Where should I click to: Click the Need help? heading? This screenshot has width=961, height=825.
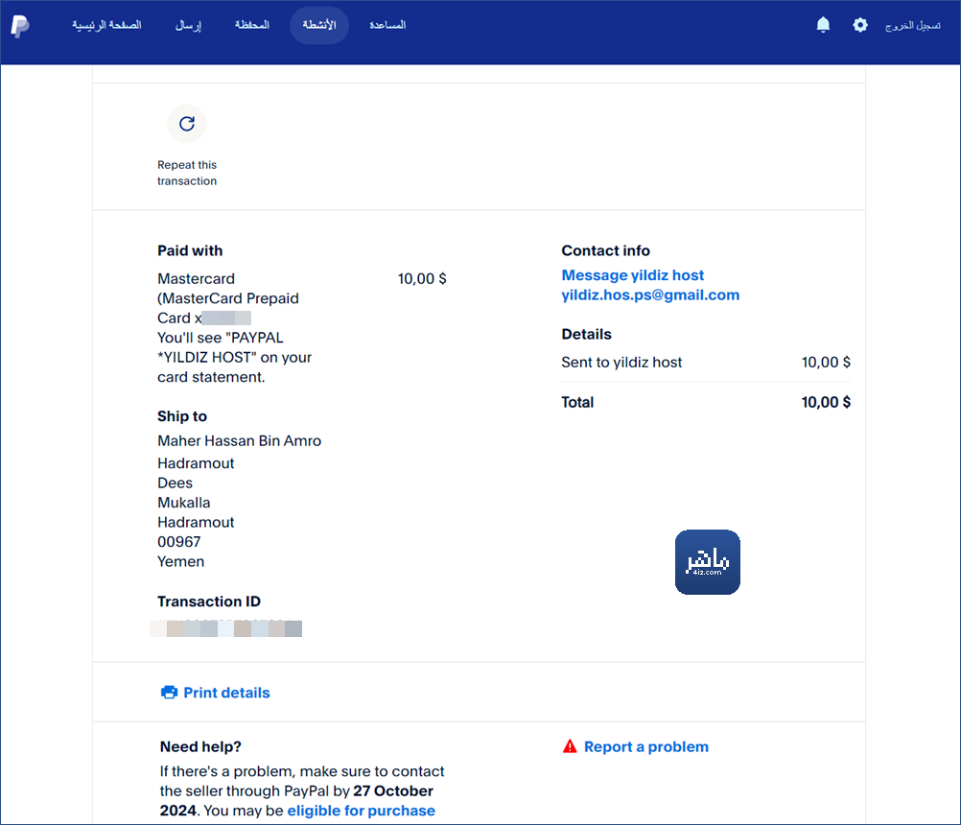[x=200, y=746]
